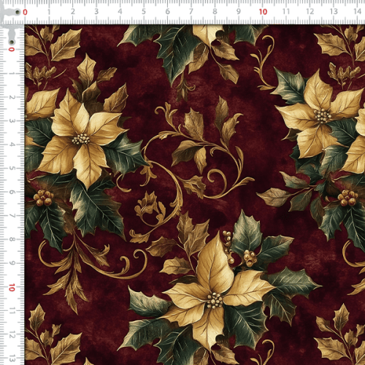Click the number 2 on the vertical ruler
Screen dimensions: 365x365
(12, 97)
